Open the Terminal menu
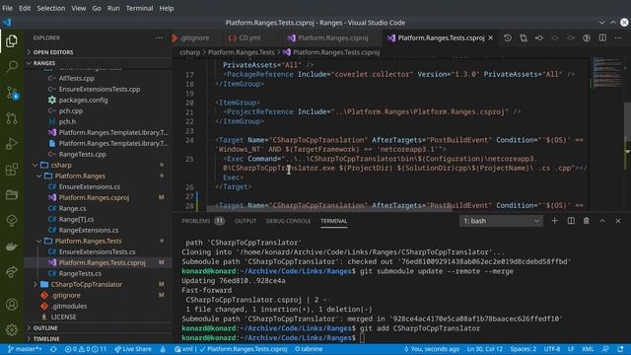The width and height of the screenshot is (631, 355). (x=139, y=8)
